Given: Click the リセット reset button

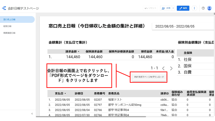Looking at the screenshot, I should tap(150, 8).
